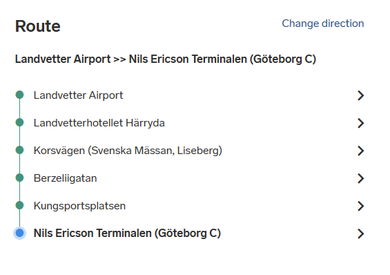Screen dimensions: 390x275
Task: Click the Kungsportsplatsen chevron arrow
Action: [360, 206]
